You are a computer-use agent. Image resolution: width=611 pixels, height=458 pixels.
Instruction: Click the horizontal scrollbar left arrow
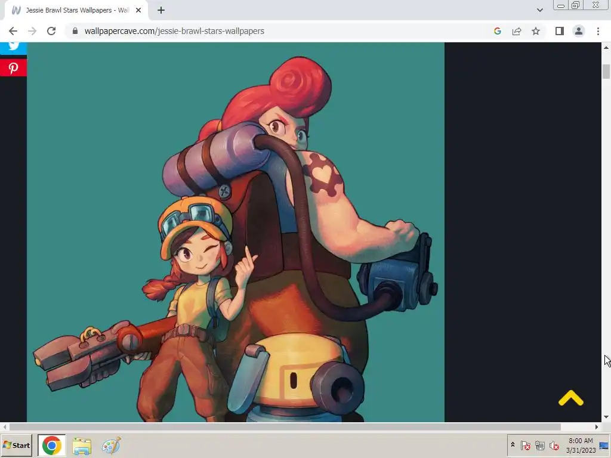coord(5,427)
